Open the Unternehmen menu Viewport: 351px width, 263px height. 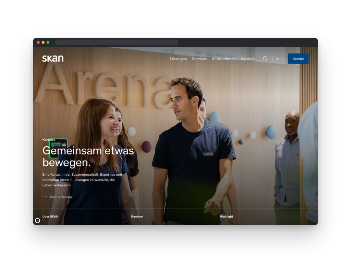coord(223,59)
